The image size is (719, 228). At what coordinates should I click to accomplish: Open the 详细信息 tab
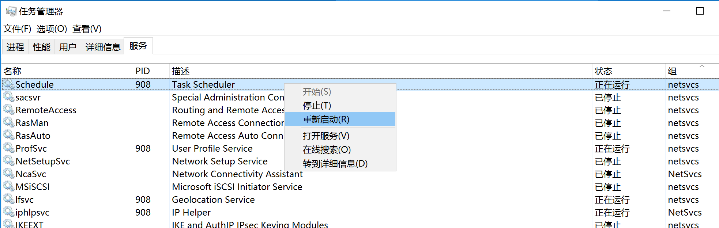click(103, 47)
